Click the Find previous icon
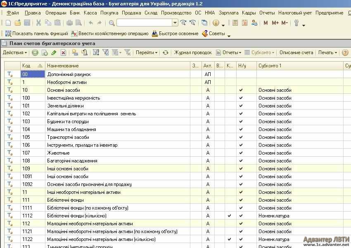Screen dimensions: 351x248 pos(192,23)
